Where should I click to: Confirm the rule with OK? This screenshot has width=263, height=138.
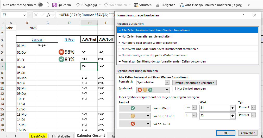226,133
